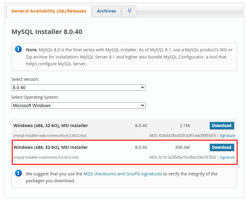Open the Select Version dropdown showing 8.0.40

pyautogui.click(x=78, y=88)
